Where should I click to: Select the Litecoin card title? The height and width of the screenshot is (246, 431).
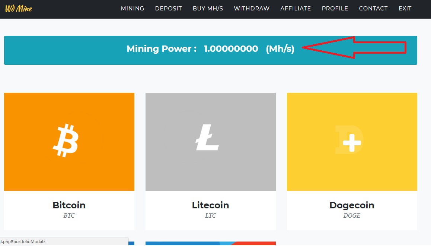210,205
